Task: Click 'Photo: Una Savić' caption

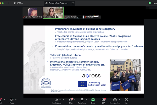Action: [56, 92]
